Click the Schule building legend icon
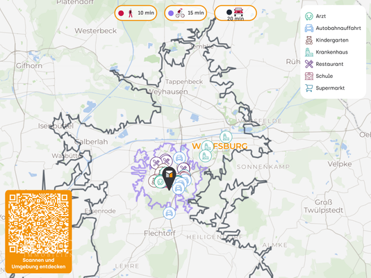Viewport: 371px width, 278px height. click(308, 76)
